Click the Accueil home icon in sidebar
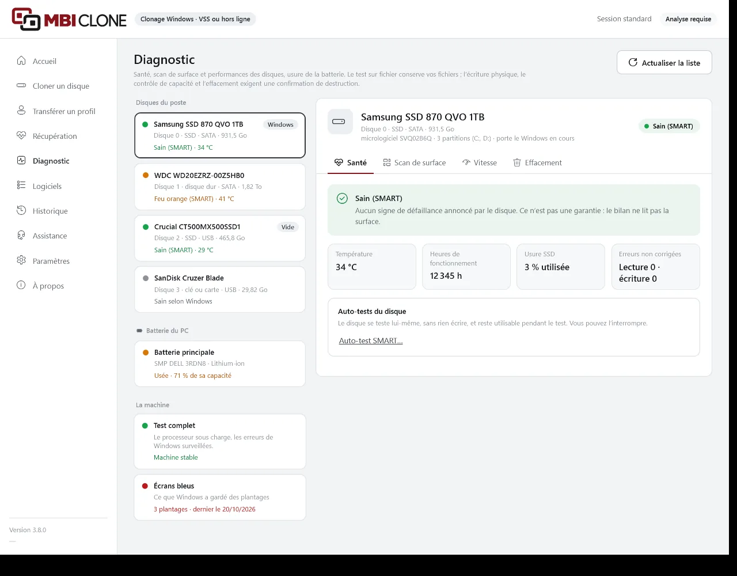Screen dimensions: 737x576 click(21, 60)
